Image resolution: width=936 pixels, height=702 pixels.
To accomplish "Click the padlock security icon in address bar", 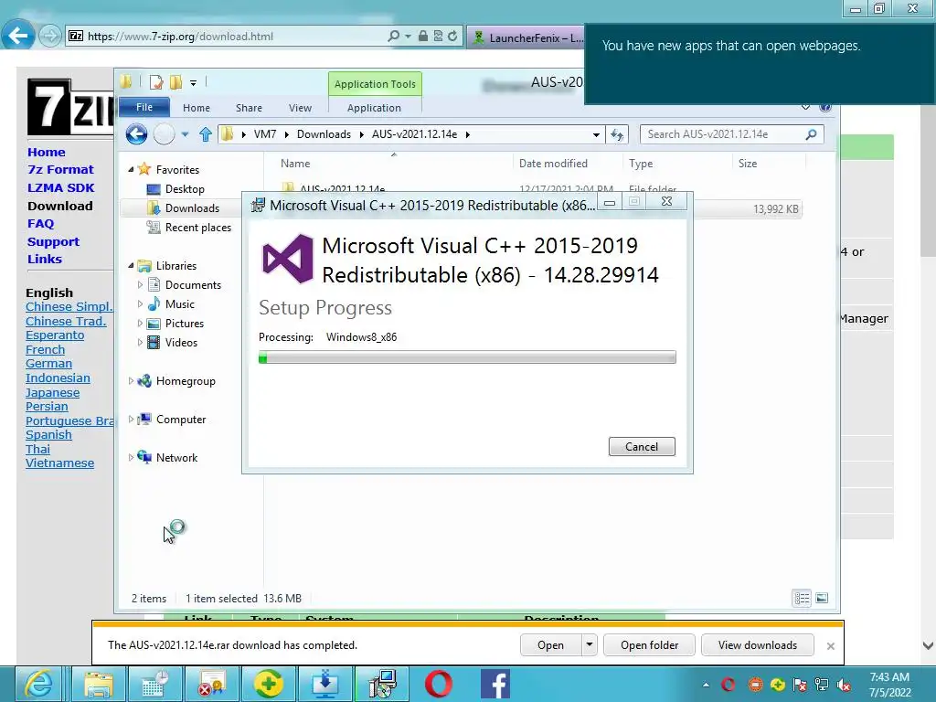I will click(423, 37).
